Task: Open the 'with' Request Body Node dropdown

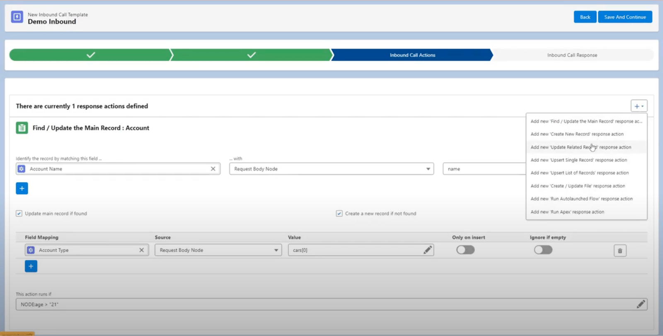Action: [x=331, y=169]
